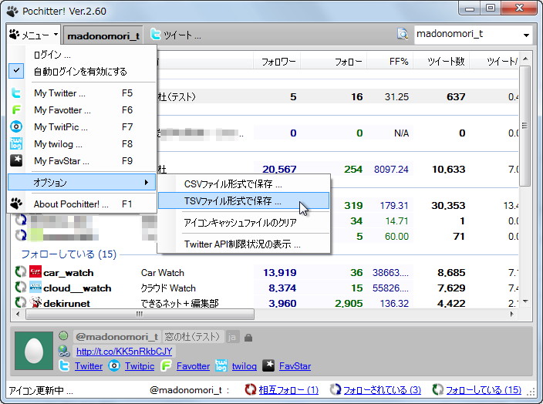Select the dekirunet row

(x=265, y=303)
